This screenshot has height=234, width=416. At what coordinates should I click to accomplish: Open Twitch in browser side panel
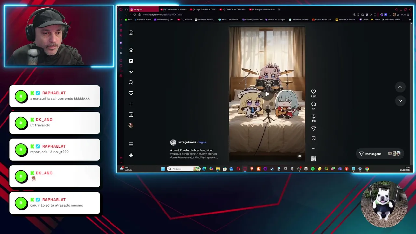pos(121,43)
